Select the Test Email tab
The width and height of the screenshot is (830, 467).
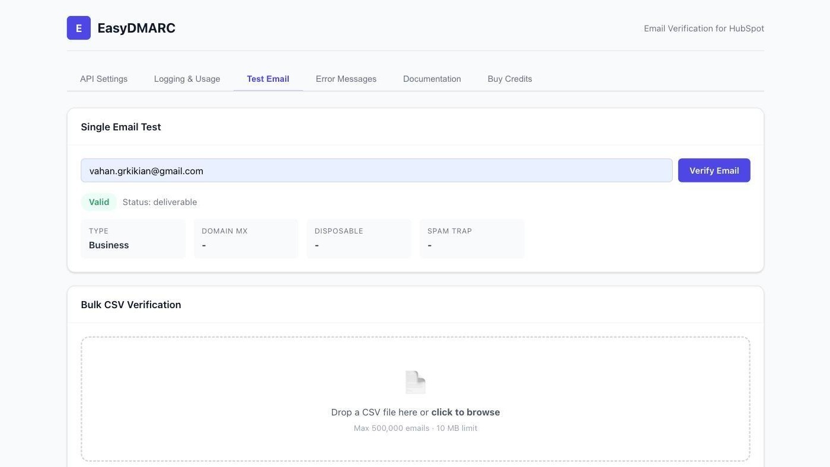pyautogui.click(x=268, y=79)
